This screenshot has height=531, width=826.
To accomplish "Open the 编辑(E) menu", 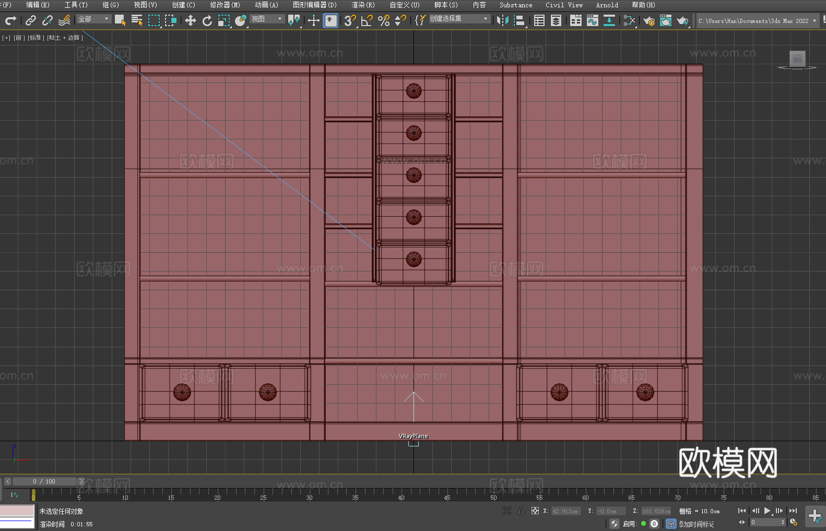I will coord(38,5).
